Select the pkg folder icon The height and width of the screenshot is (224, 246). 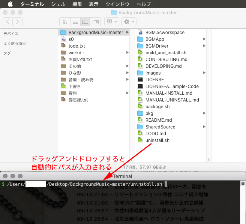(140, 113)
